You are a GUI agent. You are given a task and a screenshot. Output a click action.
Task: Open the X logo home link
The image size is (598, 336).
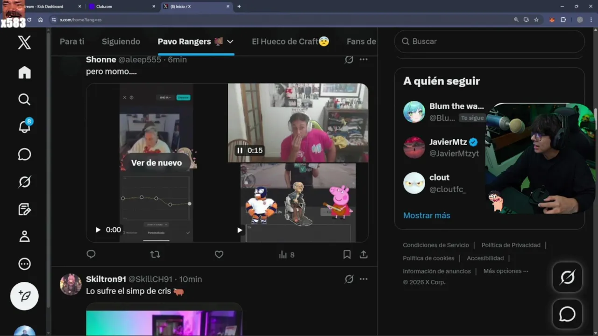24,42
